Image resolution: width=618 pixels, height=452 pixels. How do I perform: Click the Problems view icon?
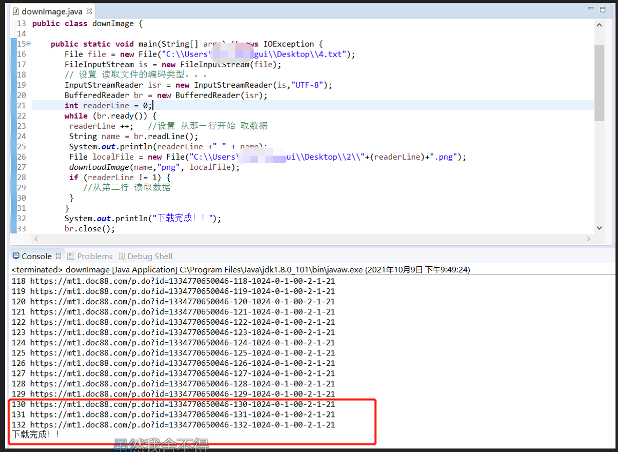[71, 256]
